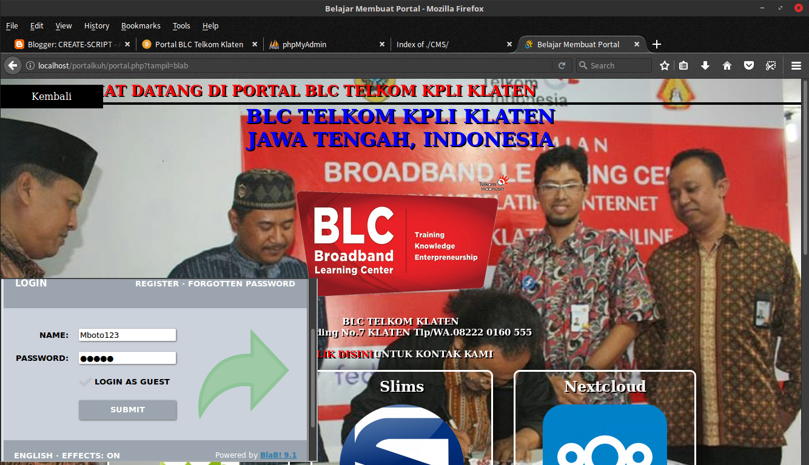The height and width of the screenshot is (465, 809).
Task: Open the Downloads panel
Action: 705,65
